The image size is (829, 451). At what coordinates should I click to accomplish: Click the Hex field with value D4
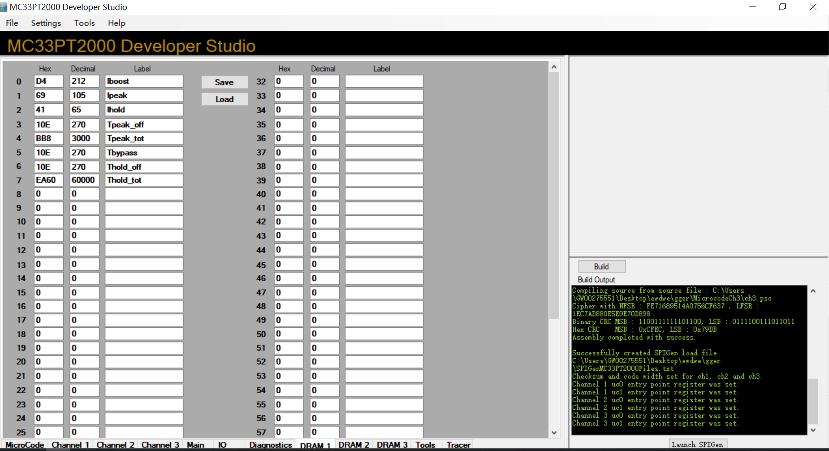(49, 81)
